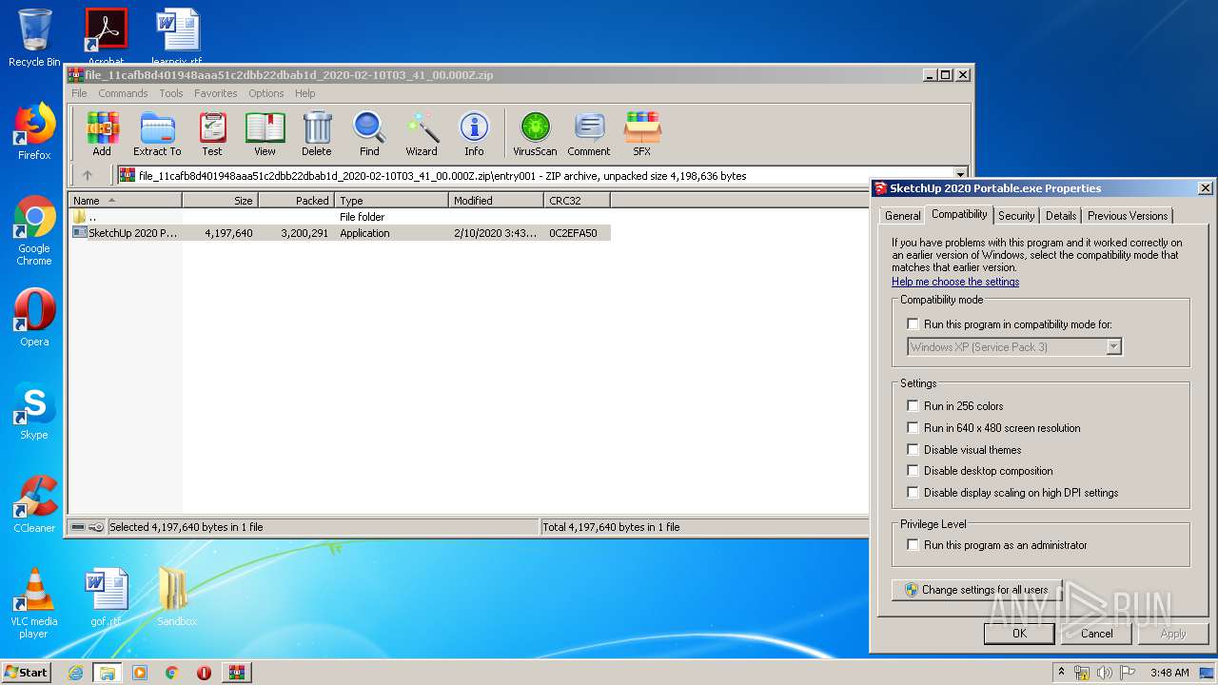
Task: Open the Commands menu
Action: click(x=123, y=93)
